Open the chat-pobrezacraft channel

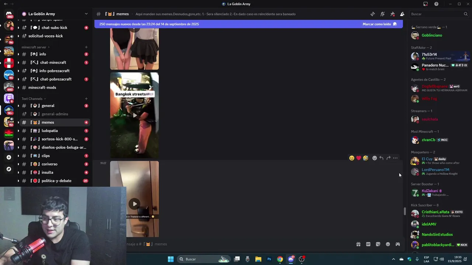[55, 79]
